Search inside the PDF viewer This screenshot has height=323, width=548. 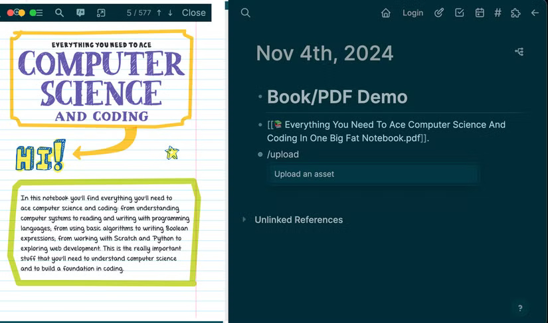tap(59, 13)
